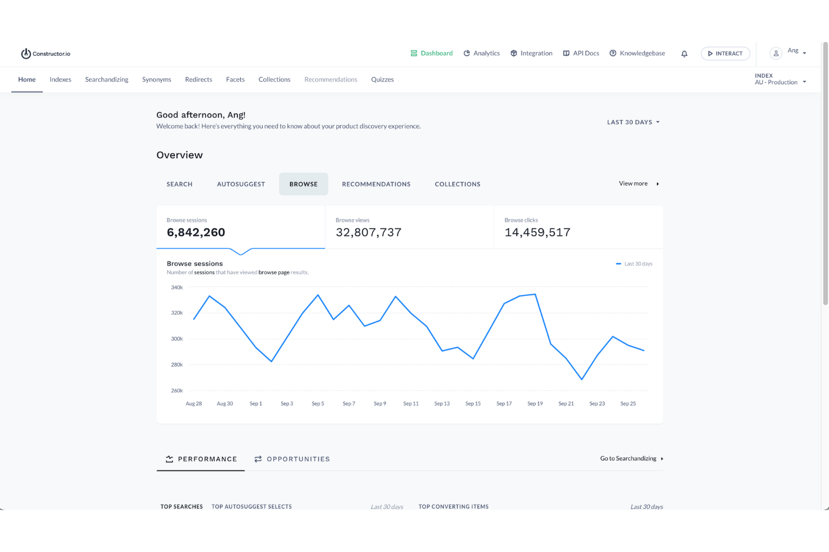Select the BROWSE overview tab
829x552 pixels.
[304, 184]
